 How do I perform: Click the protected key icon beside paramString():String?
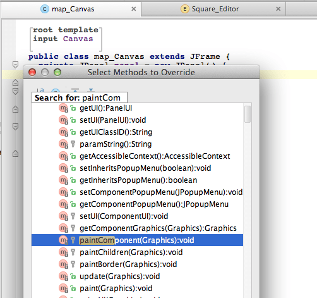coord(73,144)
